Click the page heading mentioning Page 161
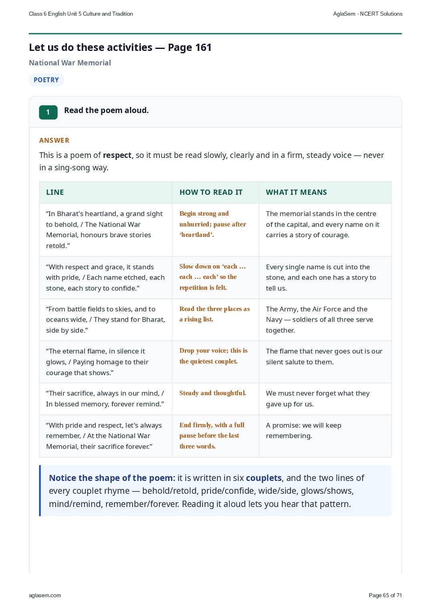Viewport: 431px width, 610px height. (120, 47)
